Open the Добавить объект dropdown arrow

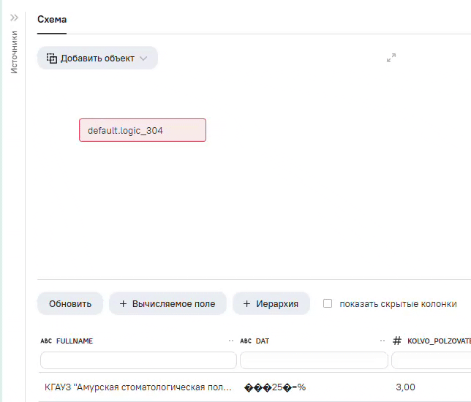(143, 58)
